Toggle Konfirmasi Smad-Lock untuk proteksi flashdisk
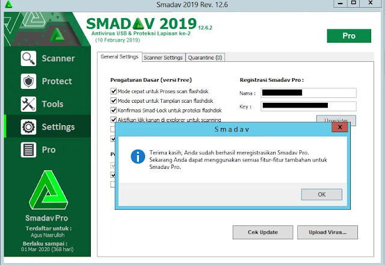The image size is (385, 265). [113, 111]
